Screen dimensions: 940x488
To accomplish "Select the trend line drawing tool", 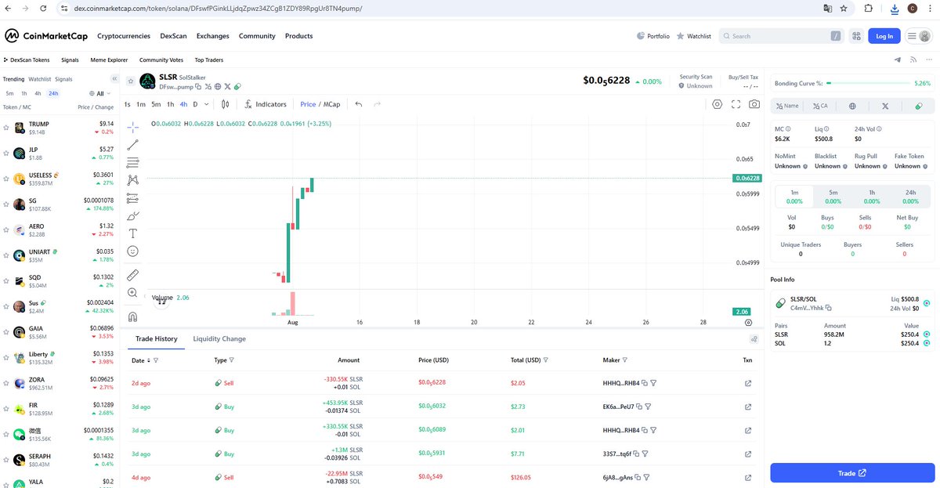I will [132, 144].
